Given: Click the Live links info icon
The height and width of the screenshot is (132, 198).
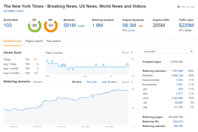Looking at the screenshot, I should coord(156,51).
